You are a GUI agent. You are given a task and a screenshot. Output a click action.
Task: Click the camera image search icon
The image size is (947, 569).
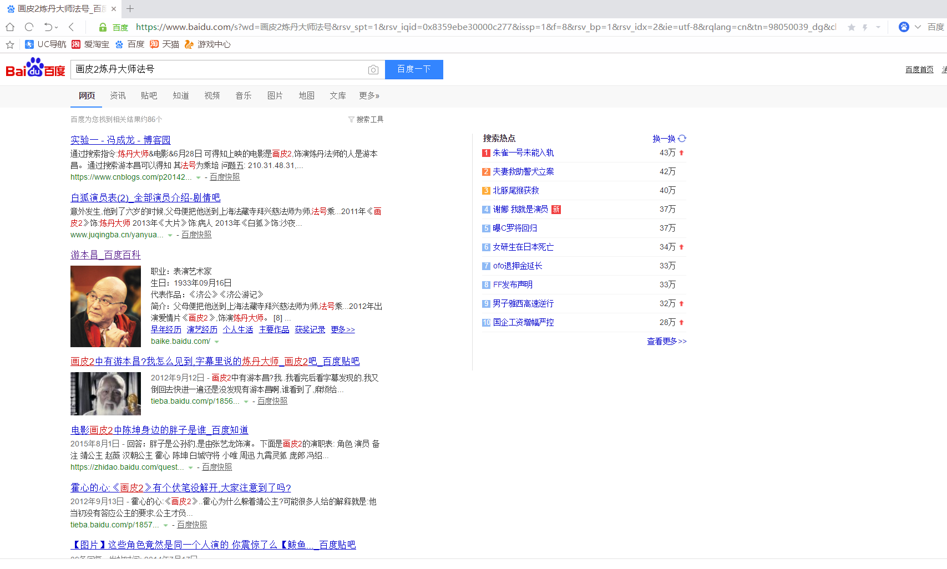pyautogui.click(x=373, y=70)
